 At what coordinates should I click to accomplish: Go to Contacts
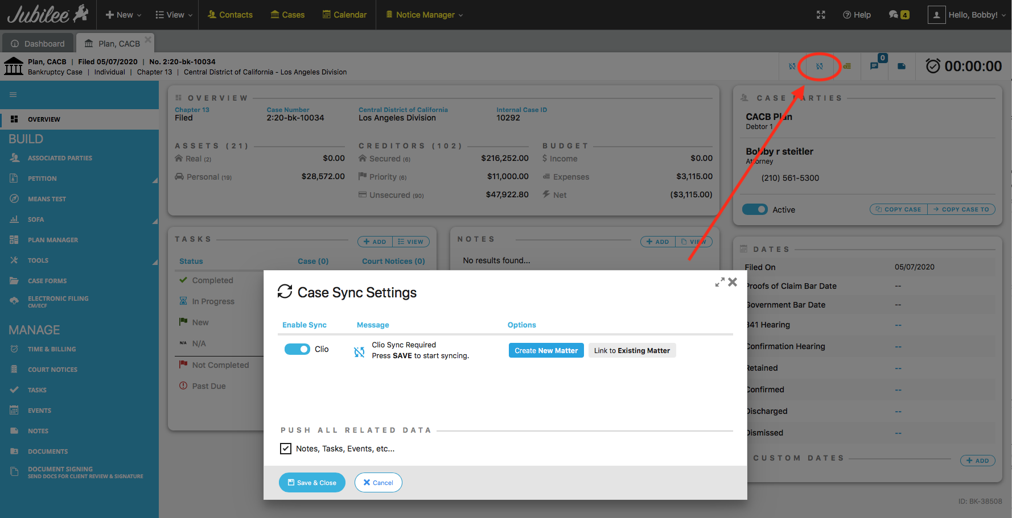[230, 15]
